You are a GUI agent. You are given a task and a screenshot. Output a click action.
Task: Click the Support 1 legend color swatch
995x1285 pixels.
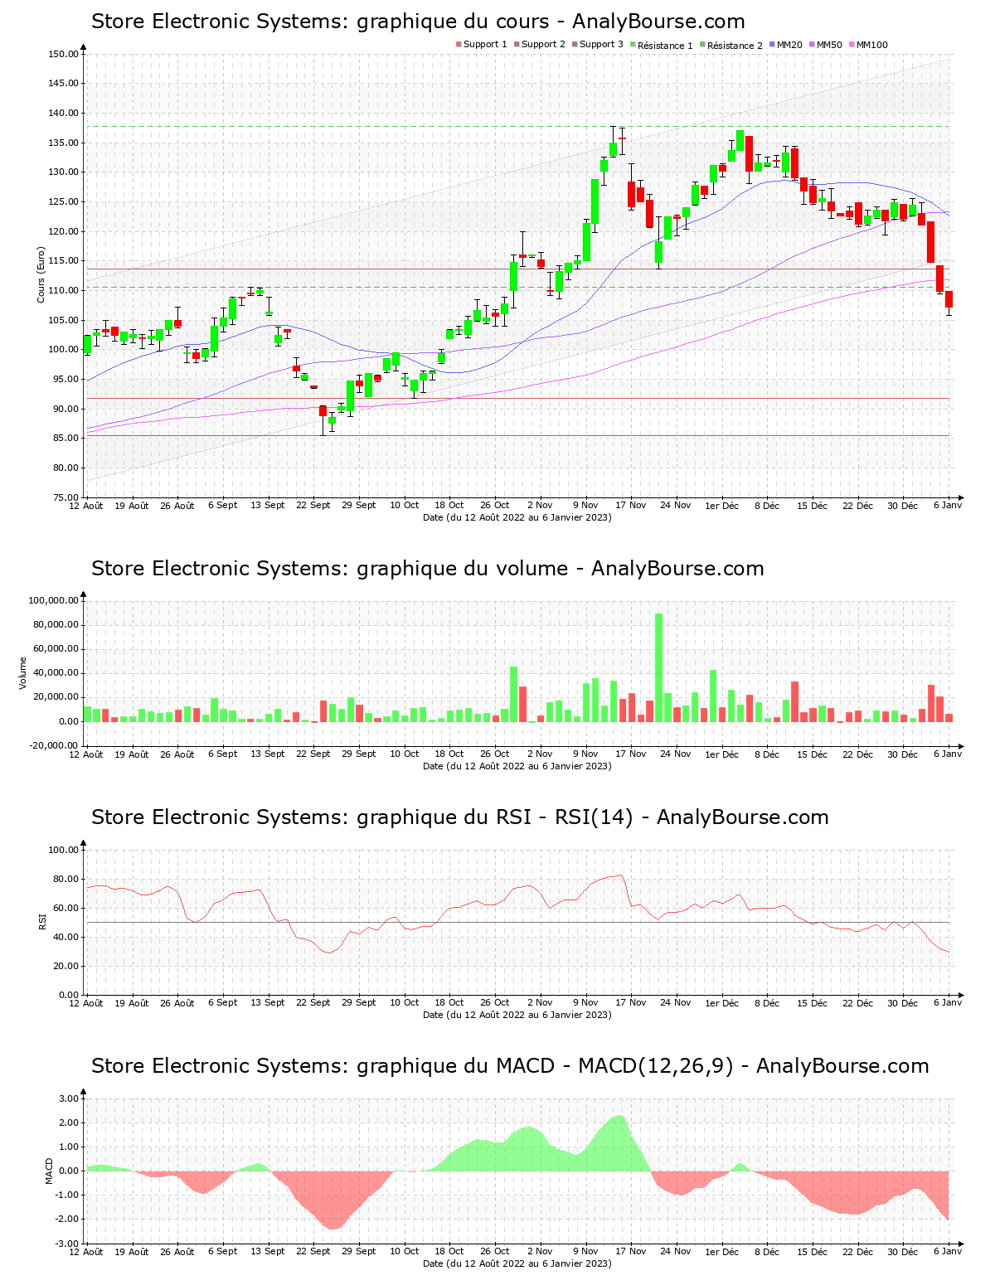[459, 45]
